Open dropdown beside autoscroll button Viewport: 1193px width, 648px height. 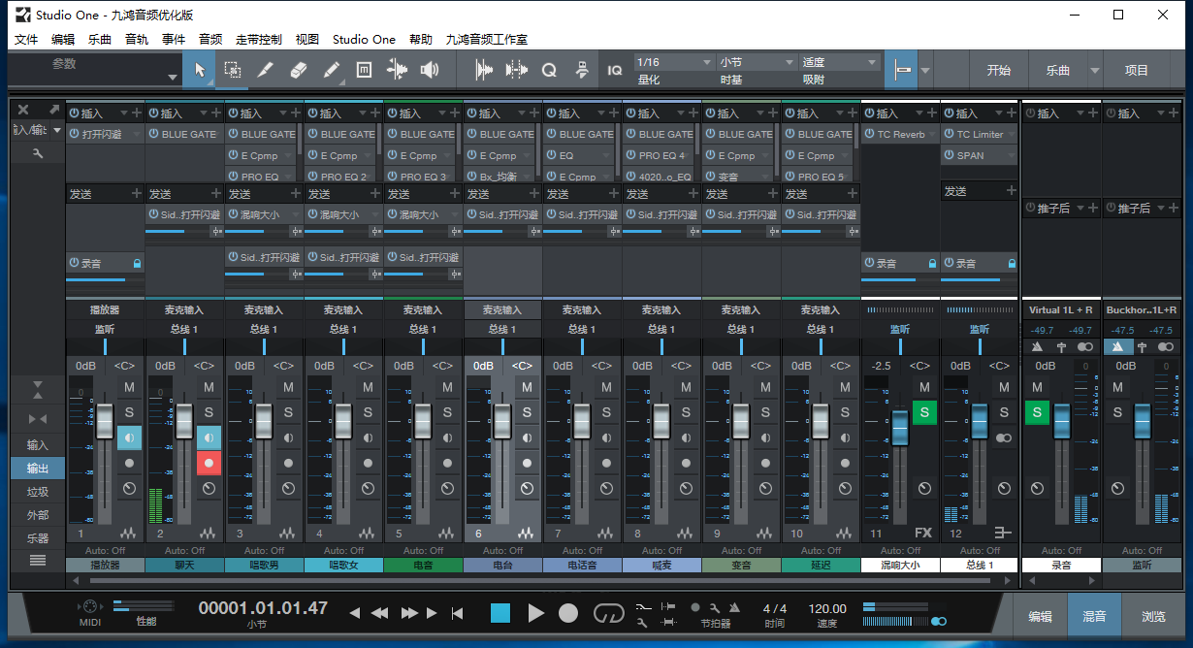(x=925, y=71)
